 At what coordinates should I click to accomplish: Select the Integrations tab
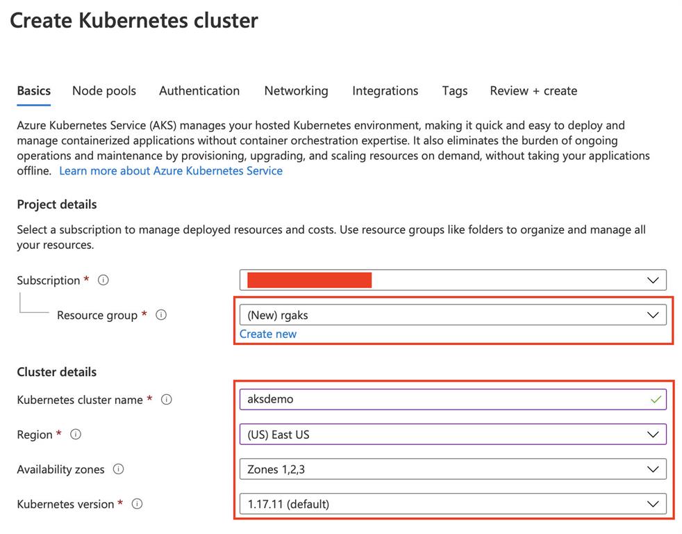click(385, 91)
